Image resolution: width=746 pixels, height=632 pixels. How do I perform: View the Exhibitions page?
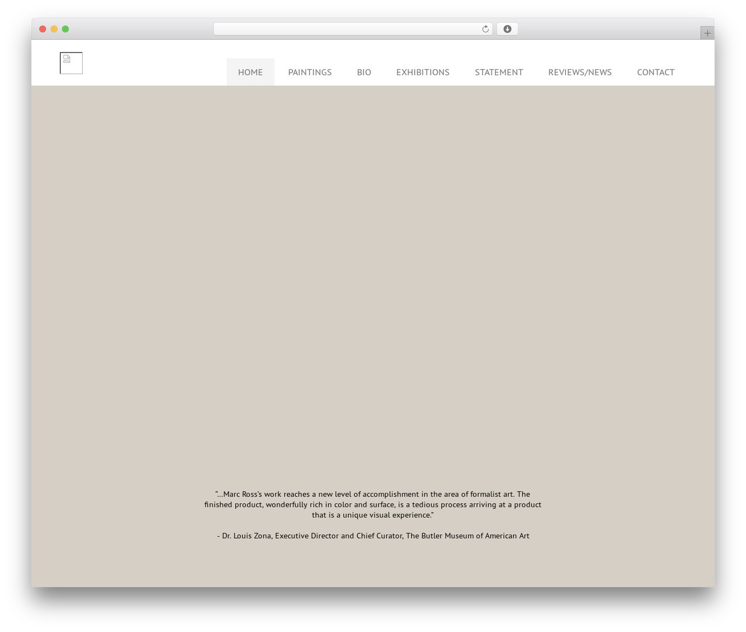coord(423,72)
